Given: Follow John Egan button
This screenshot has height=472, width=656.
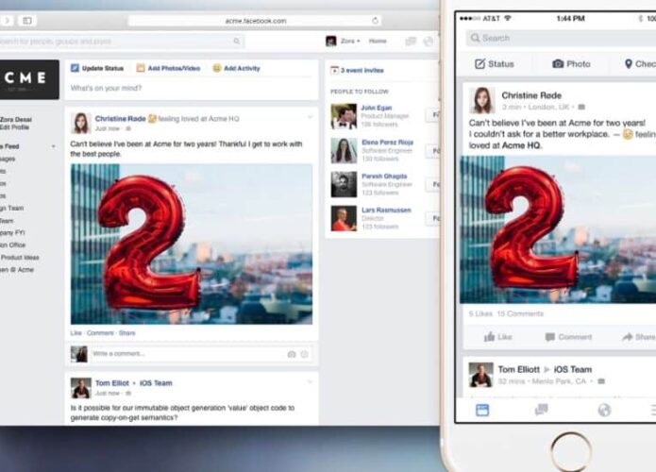Looking at the screenshot, I should pos(433,114).
